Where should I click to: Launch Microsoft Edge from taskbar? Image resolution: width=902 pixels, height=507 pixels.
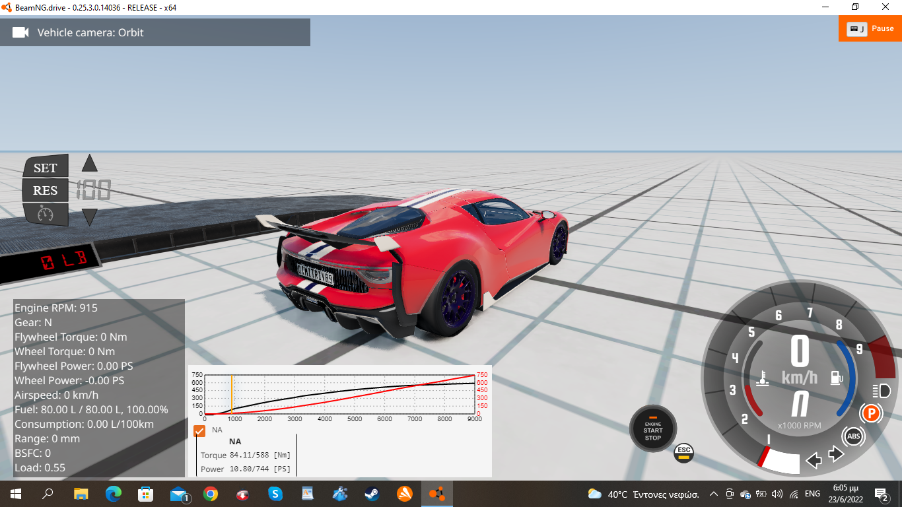pos(114,494)
